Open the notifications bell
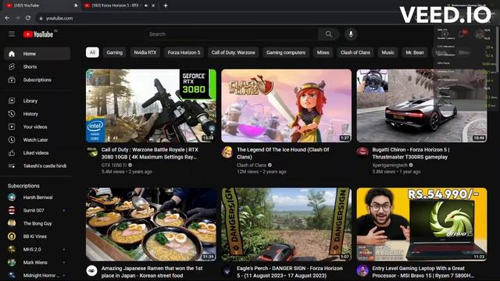Screen dimensions: 500x281 (x=462, y=34)
